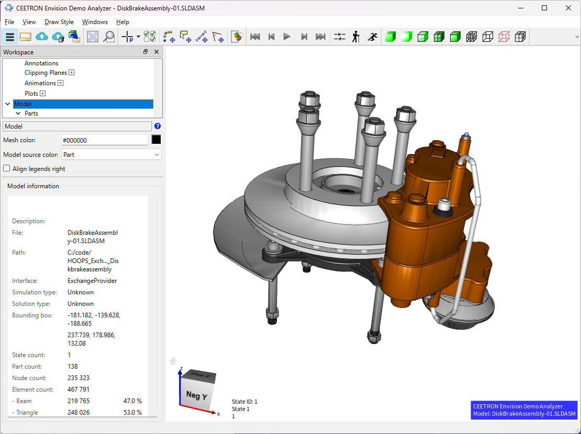Click the fit view icon in toolbar
This screenshot has height=434, width=581.
pos(93,37)
